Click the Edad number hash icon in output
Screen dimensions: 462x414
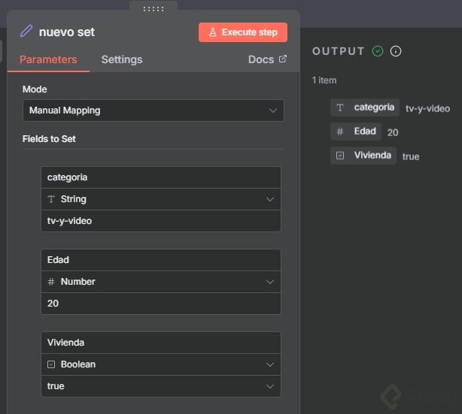coord(340,131)
